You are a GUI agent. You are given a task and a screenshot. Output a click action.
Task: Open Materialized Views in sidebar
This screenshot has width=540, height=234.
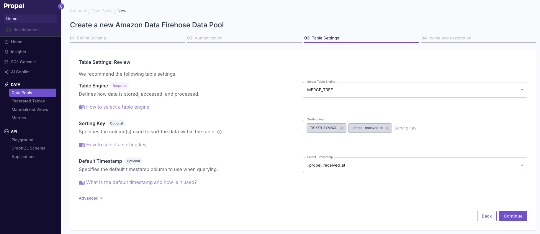pos(30,109)
